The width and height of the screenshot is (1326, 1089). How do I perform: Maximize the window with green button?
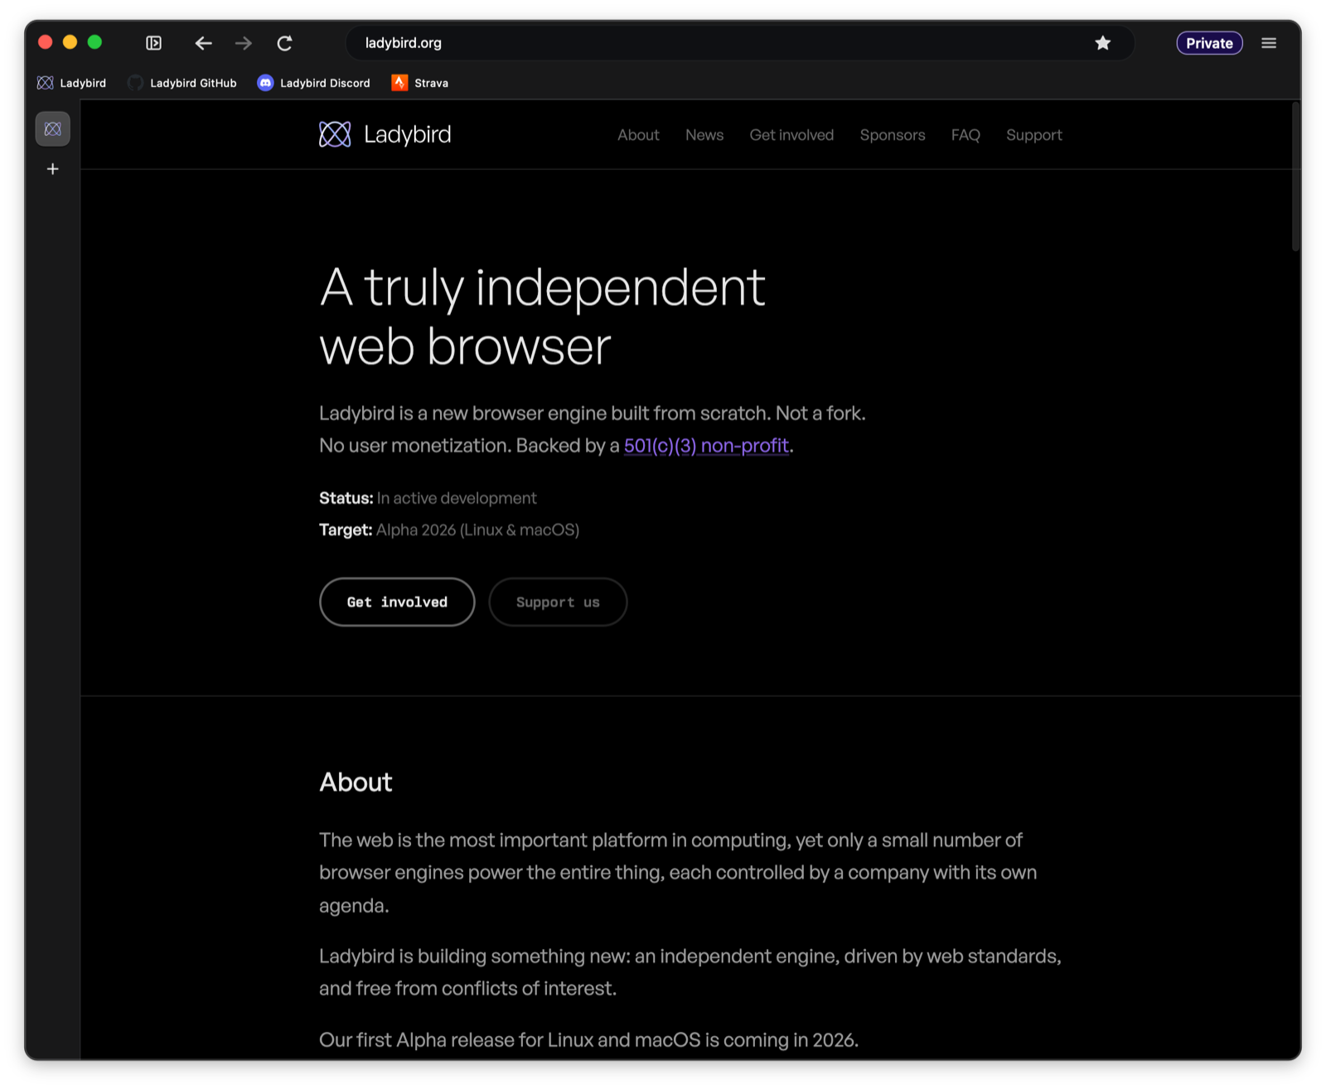[x=94, y=42]
